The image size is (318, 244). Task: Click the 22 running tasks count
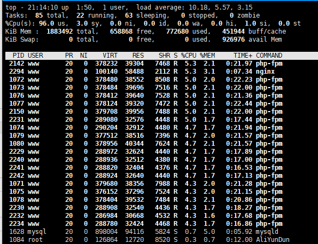point(80,15)
